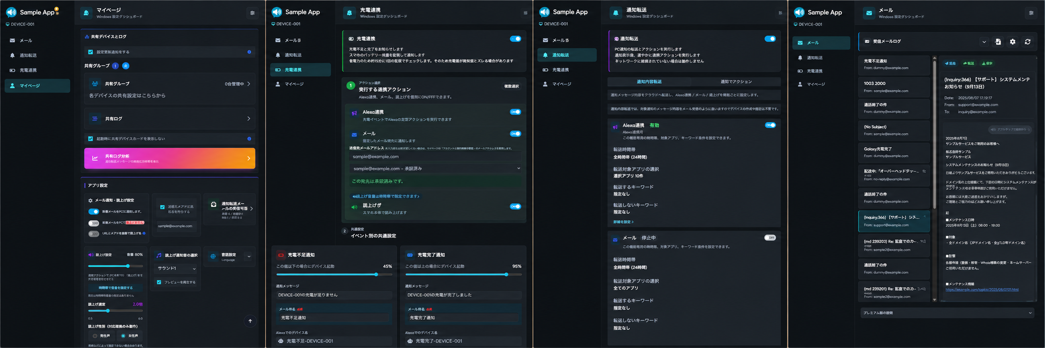The width and height of the screenshot is (1045, 348).
Task: Click the Alexa連携 megaphone icon in 充電連携
Action: [x=354, y=113]
